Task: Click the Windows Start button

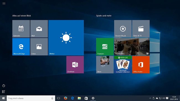Action: [x=3, y=98]
